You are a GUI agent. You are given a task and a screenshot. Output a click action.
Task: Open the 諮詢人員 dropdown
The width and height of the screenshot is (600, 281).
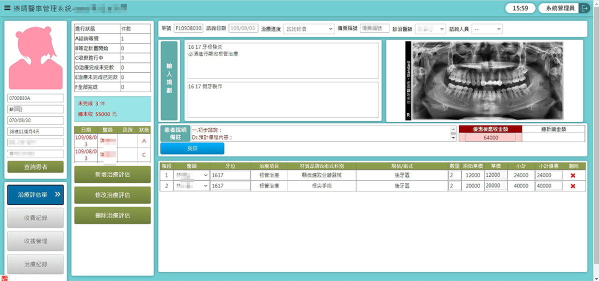pos(487,29)
